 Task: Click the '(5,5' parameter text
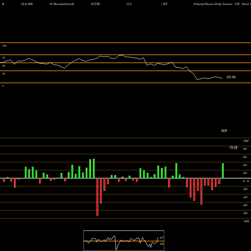129,4
